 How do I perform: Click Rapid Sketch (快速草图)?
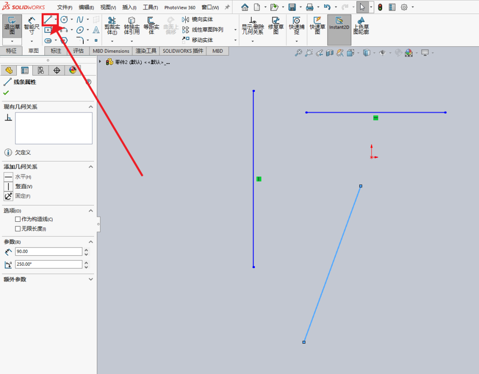pyautogui.click(x=318, y=26)
